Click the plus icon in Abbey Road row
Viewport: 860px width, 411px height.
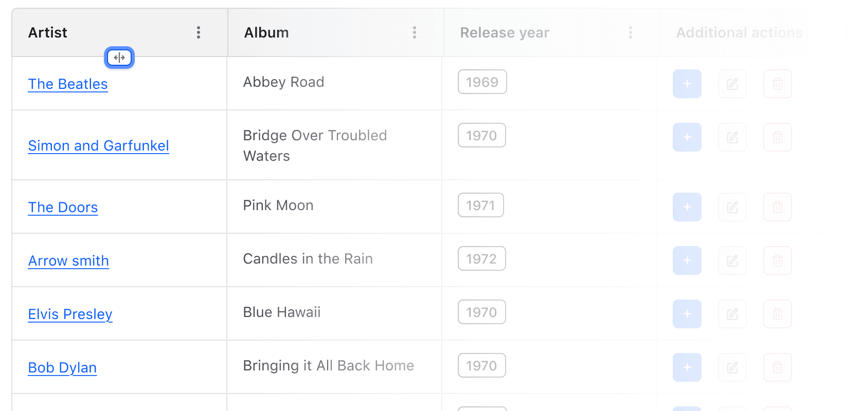[x=687, y=84]
